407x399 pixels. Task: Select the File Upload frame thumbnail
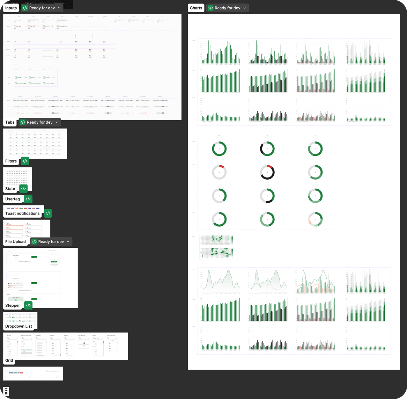pos(40,278)
